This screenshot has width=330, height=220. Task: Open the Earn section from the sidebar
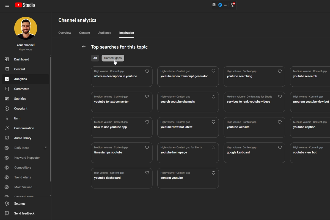coord(7,118)
